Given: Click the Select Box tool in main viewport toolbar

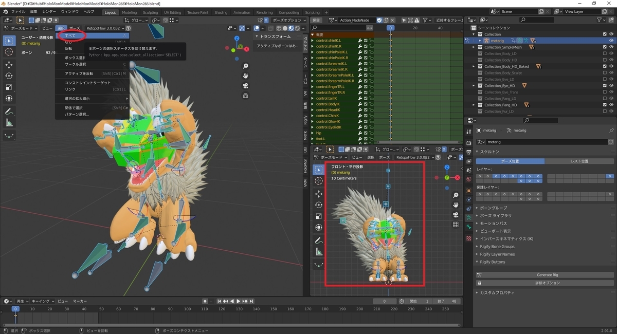Looking at the screenshot, I should (9, 40).
